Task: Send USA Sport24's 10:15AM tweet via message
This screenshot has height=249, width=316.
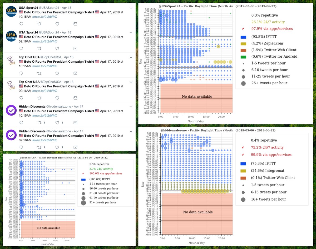Action: (75, 24)
